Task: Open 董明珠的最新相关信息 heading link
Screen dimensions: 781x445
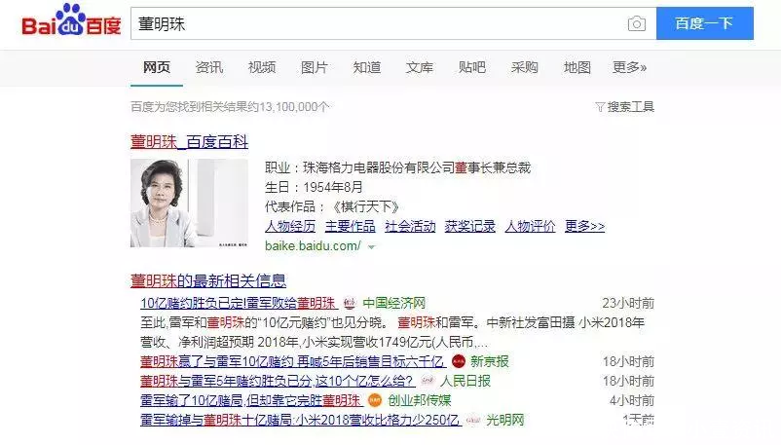Action: (208, 280)
